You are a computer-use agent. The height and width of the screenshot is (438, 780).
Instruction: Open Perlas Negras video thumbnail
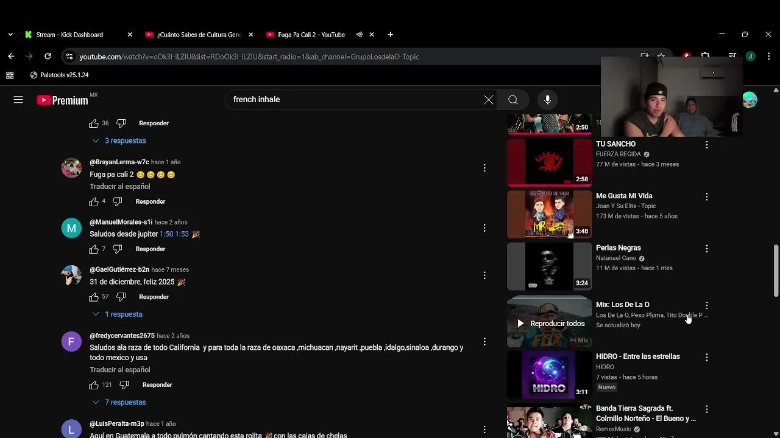click(550, 266)
